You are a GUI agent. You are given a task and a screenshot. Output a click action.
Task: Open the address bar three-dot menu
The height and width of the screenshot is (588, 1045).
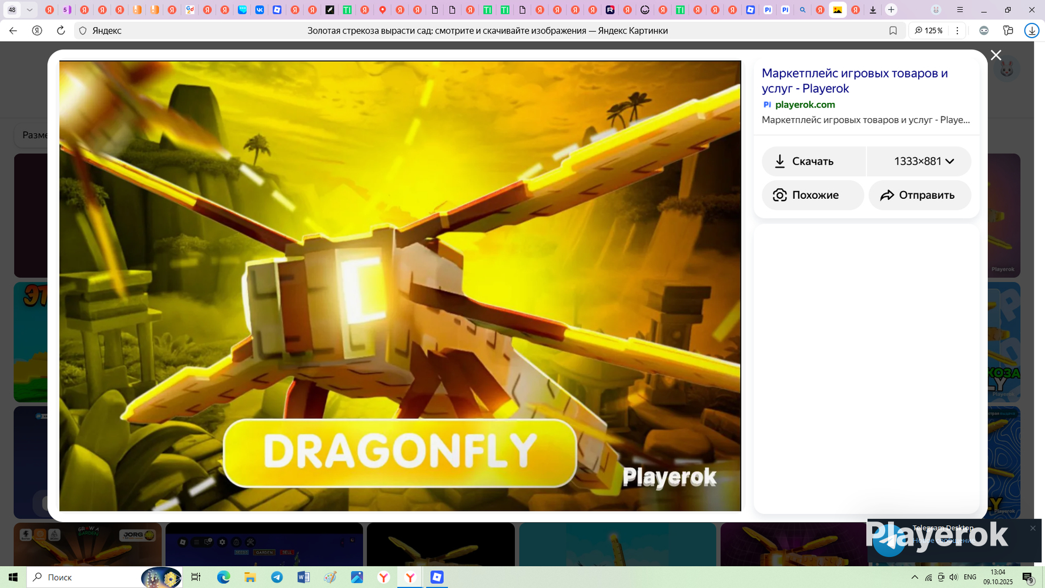[957, 31]
